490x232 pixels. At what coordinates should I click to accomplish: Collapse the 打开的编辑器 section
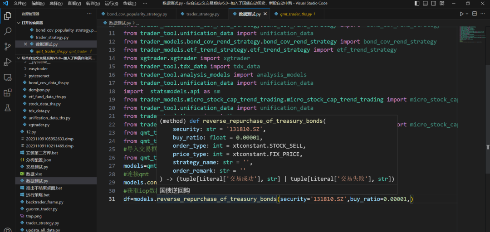(x=18, y=23)
